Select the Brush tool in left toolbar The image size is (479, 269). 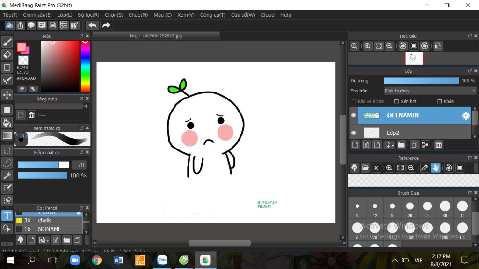pos(7,42)
